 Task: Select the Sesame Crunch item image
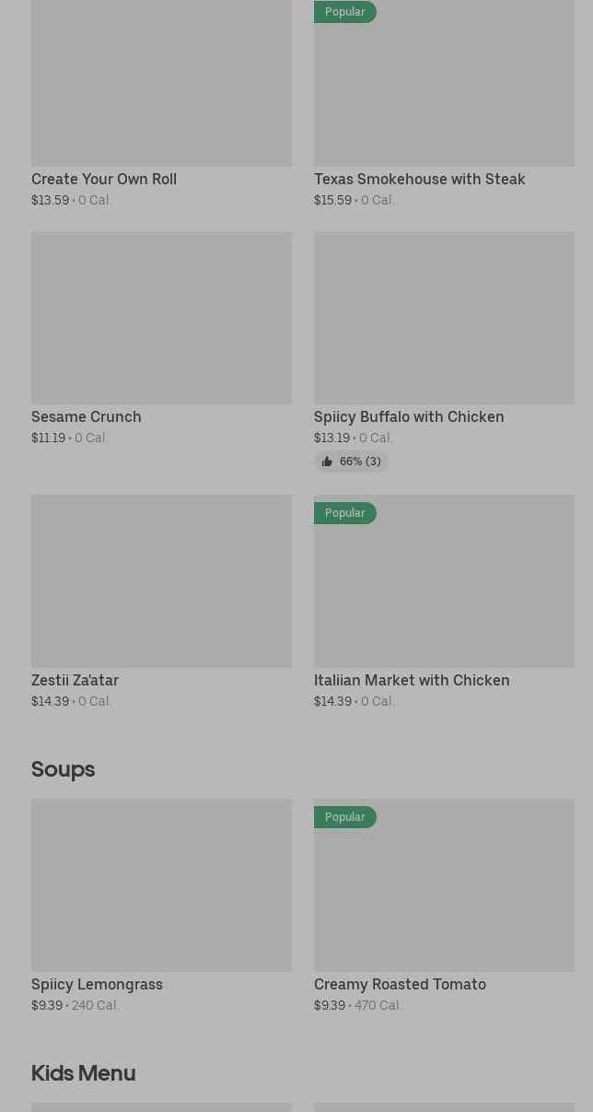click(161, 318)
